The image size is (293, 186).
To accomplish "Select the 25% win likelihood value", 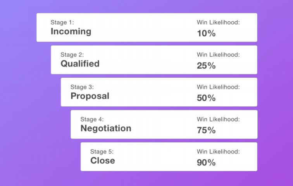I will pos(206,66).
